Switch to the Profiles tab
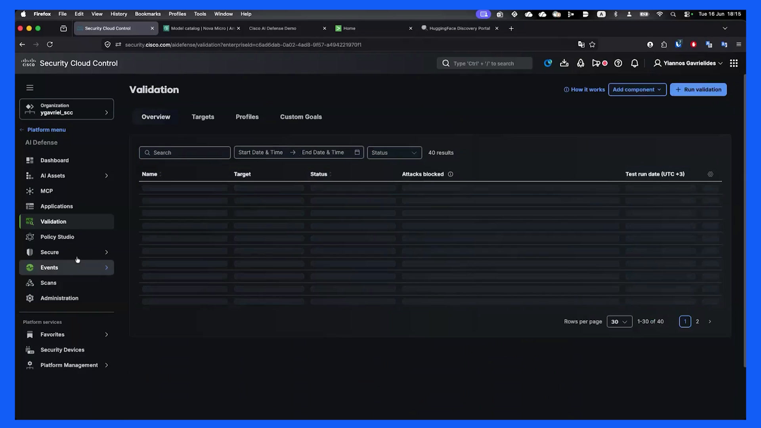 click(x=247, y=117)
